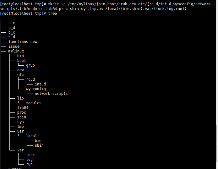Click the wysconfig folder name

[36, 89]
